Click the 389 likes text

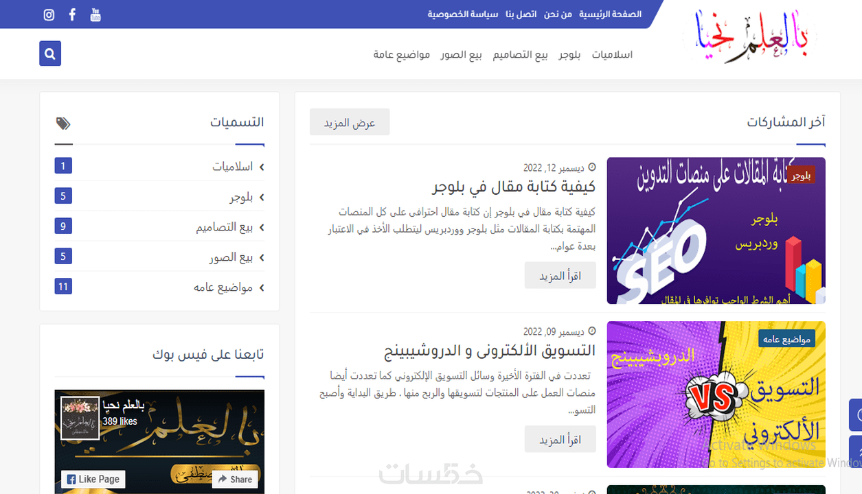pos(120,421)
